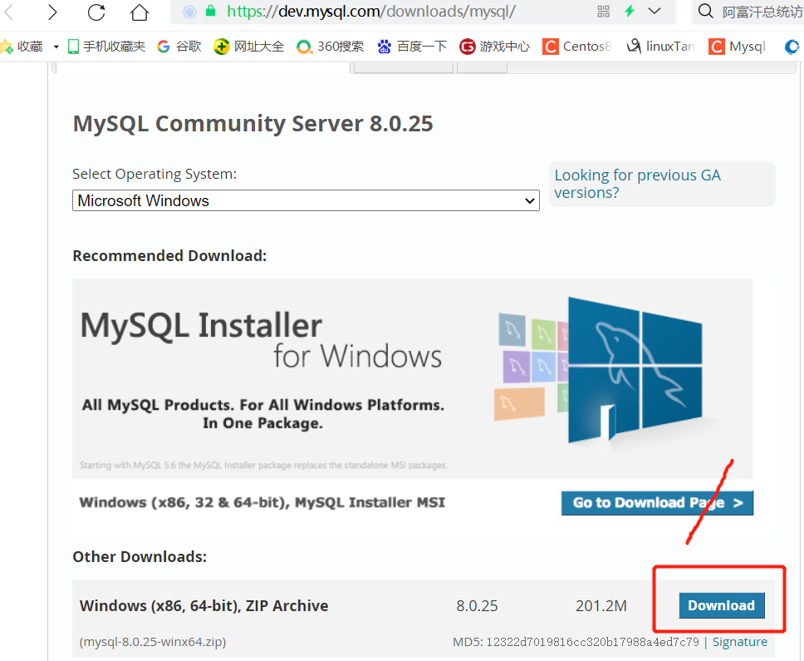This screenshot has height=661, width=804.
Task: Click the mysql-8.0.25-winx64.zip filename
Action: pyautogui.click(x=153, y=642)
